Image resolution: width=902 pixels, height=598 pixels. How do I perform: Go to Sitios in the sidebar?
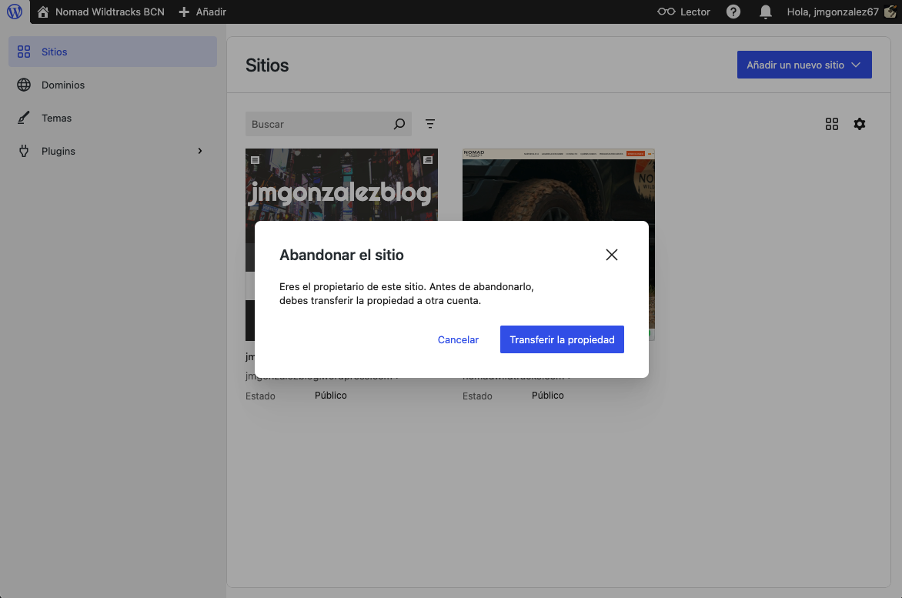[x=54, y=52]
